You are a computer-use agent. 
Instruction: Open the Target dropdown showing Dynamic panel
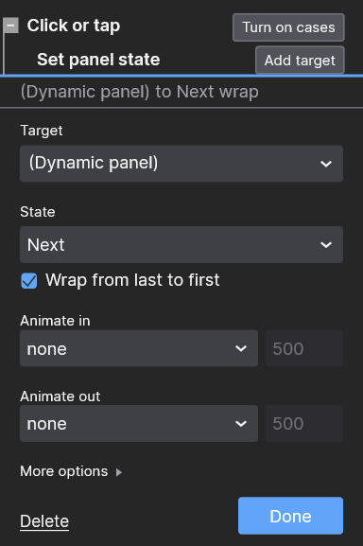181,164
